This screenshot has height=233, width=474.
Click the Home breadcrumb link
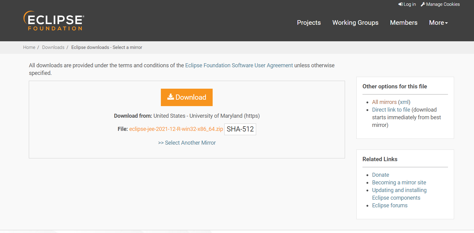[29, 47]
